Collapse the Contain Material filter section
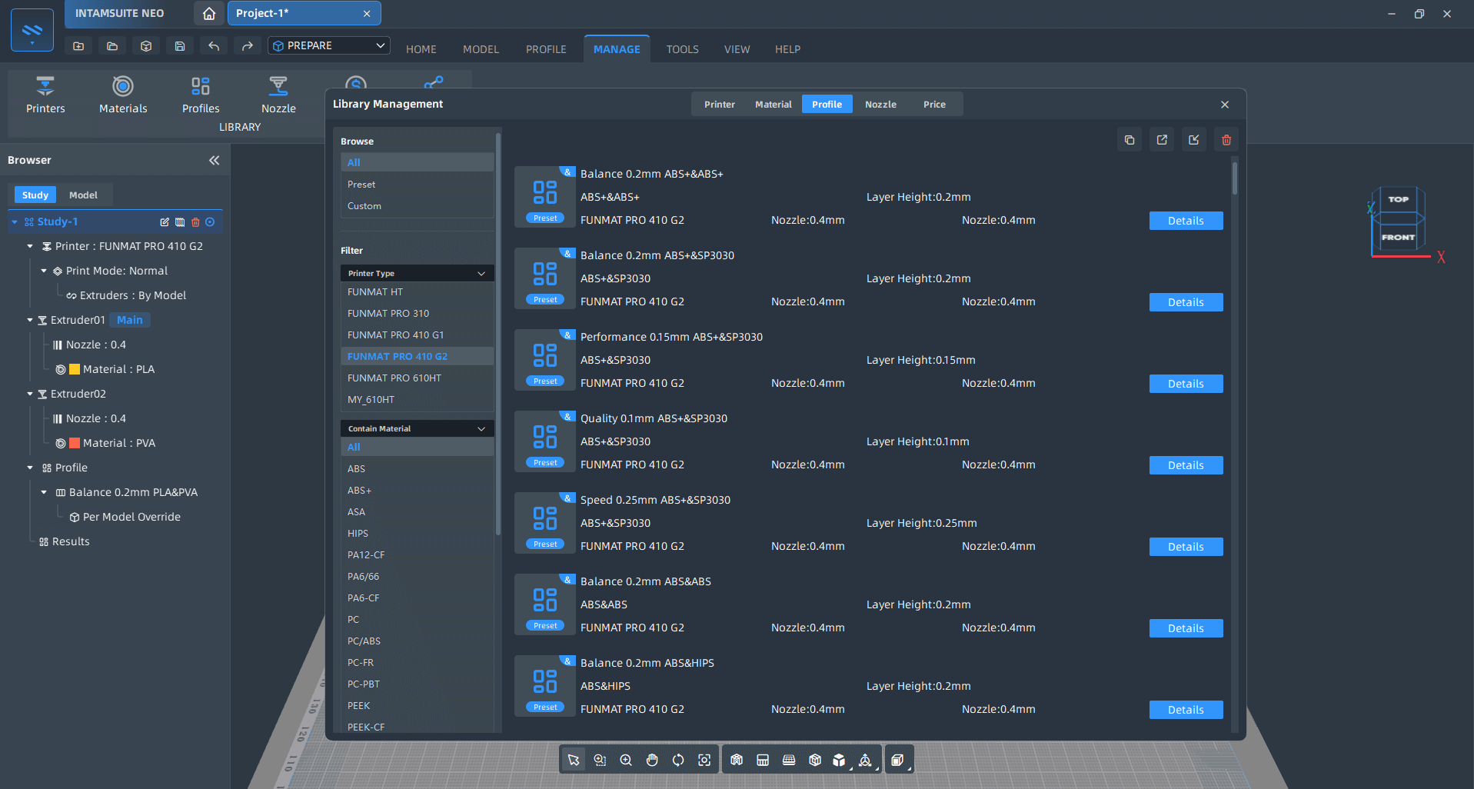 (x=481, y=429)
